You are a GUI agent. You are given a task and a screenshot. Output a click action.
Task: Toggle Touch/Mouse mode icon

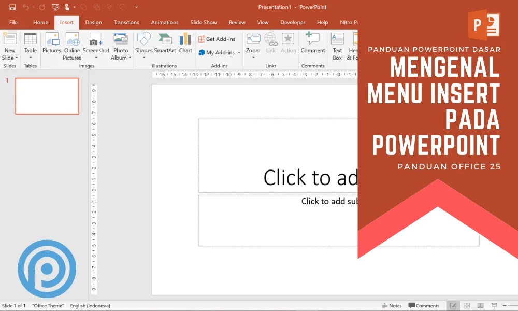(67, 7)
